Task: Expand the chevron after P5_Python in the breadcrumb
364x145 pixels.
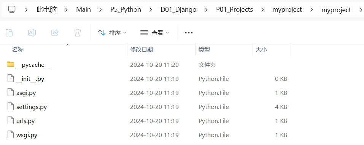Action: [x=151, y=9]
